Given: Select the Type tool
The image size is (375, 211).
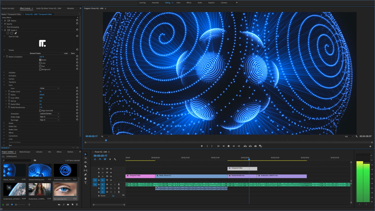Looking at the screenshot, I should (x=86, y=183).
